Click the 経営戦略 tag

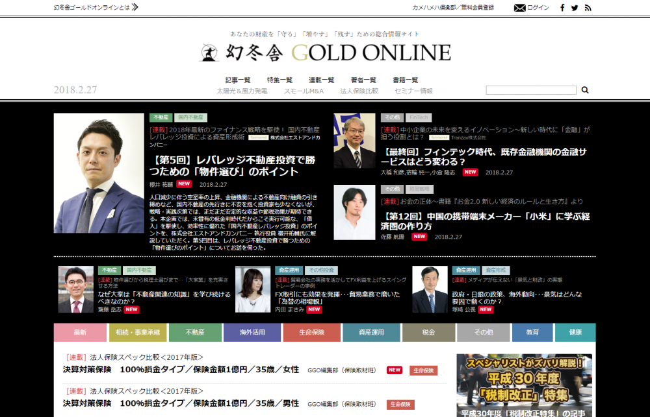419,189
